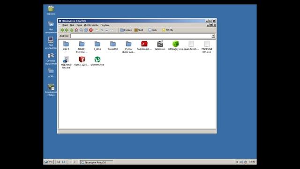The image size is (300, 169).
Task: Click the Shell toolbar button
Action: coord(139,30)
